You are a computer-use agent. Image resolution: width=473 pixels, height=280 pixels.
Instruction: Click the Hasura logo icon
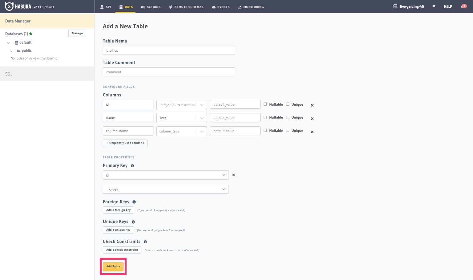(9, 6)
